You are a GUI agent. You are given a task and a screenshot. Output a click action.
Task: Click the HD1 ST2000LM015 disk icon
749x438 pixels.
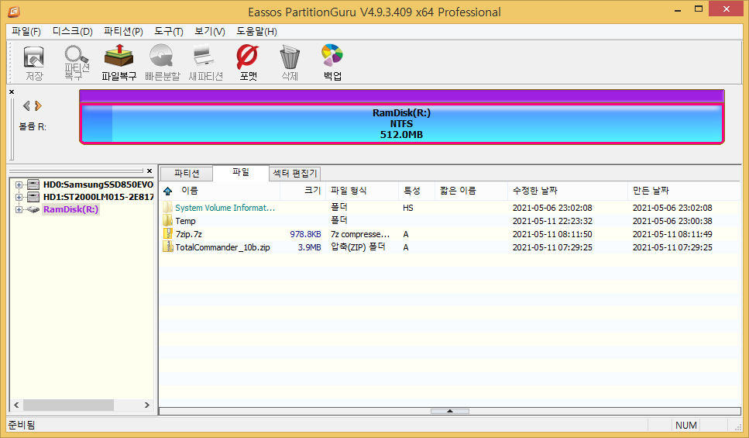[x=33, y=197]
